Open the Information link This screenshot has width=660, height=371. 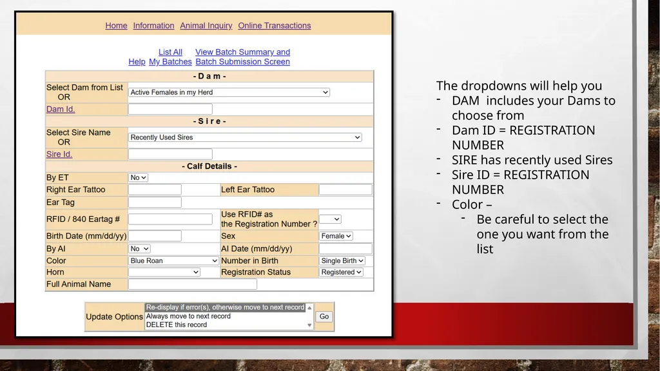153,26
